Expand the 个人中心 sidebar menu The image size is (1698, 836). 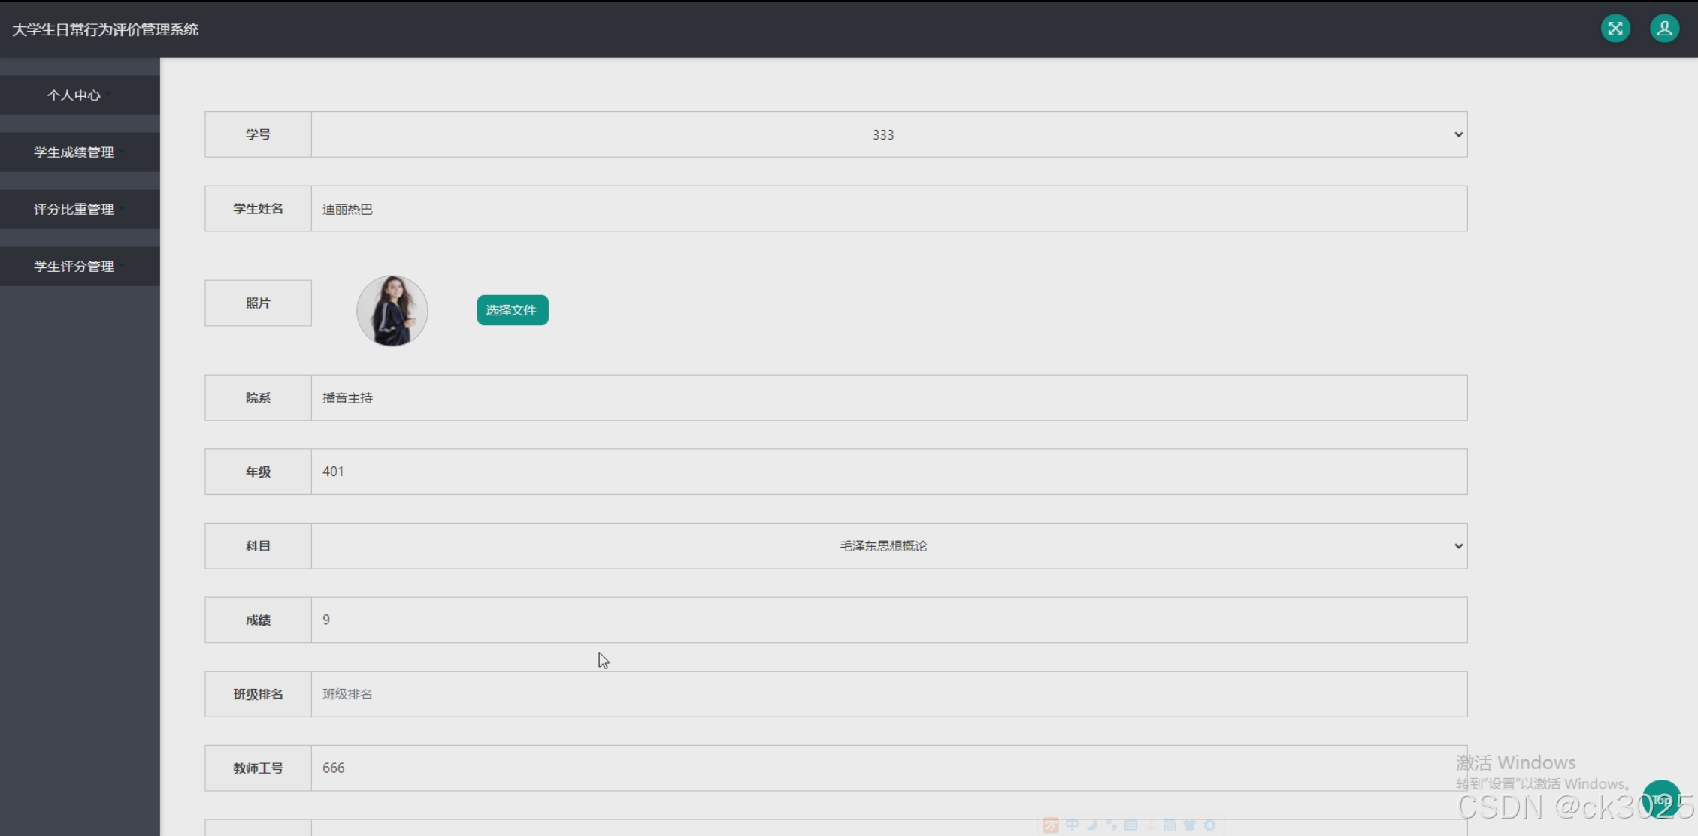(74, 95)
